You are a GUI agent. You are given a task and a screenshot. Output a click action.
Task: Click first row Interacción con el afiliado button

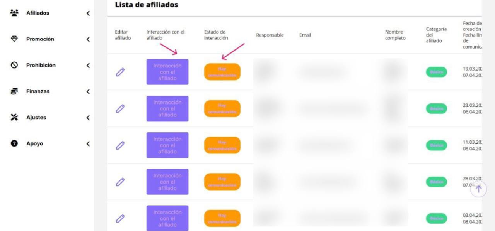tap(167, 72)
